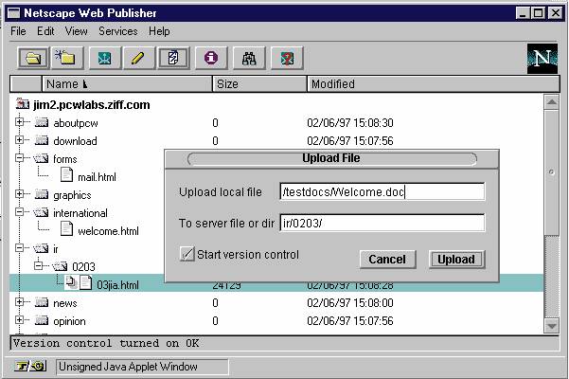Viewport: 569px width, 379px height.
Task: Click the Netscape N logo
Action: pos(542,59)
